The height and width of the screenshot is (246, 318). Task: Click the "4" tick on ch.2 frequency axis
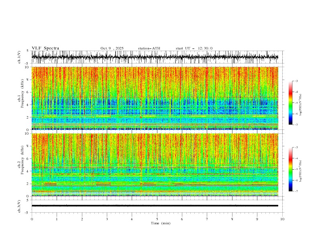click(29, 171)
